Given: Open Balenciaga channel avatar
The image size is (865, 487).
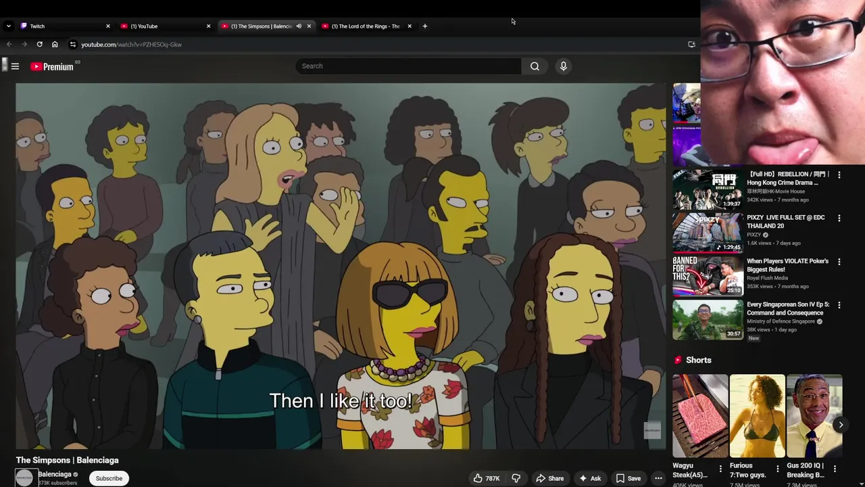Looking at the screenshot, I should (25, 478).
